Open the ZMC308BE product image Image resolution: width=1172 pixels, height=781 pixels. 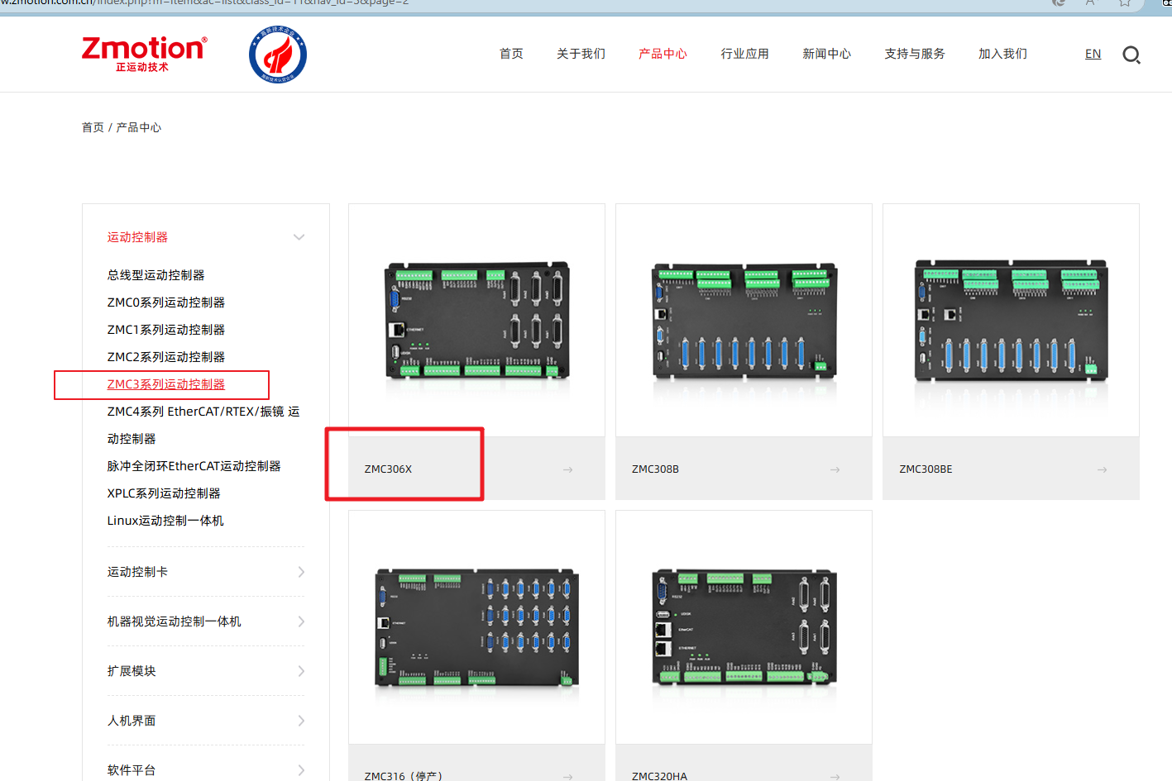pyautogui.click(x=1011, y=321)
